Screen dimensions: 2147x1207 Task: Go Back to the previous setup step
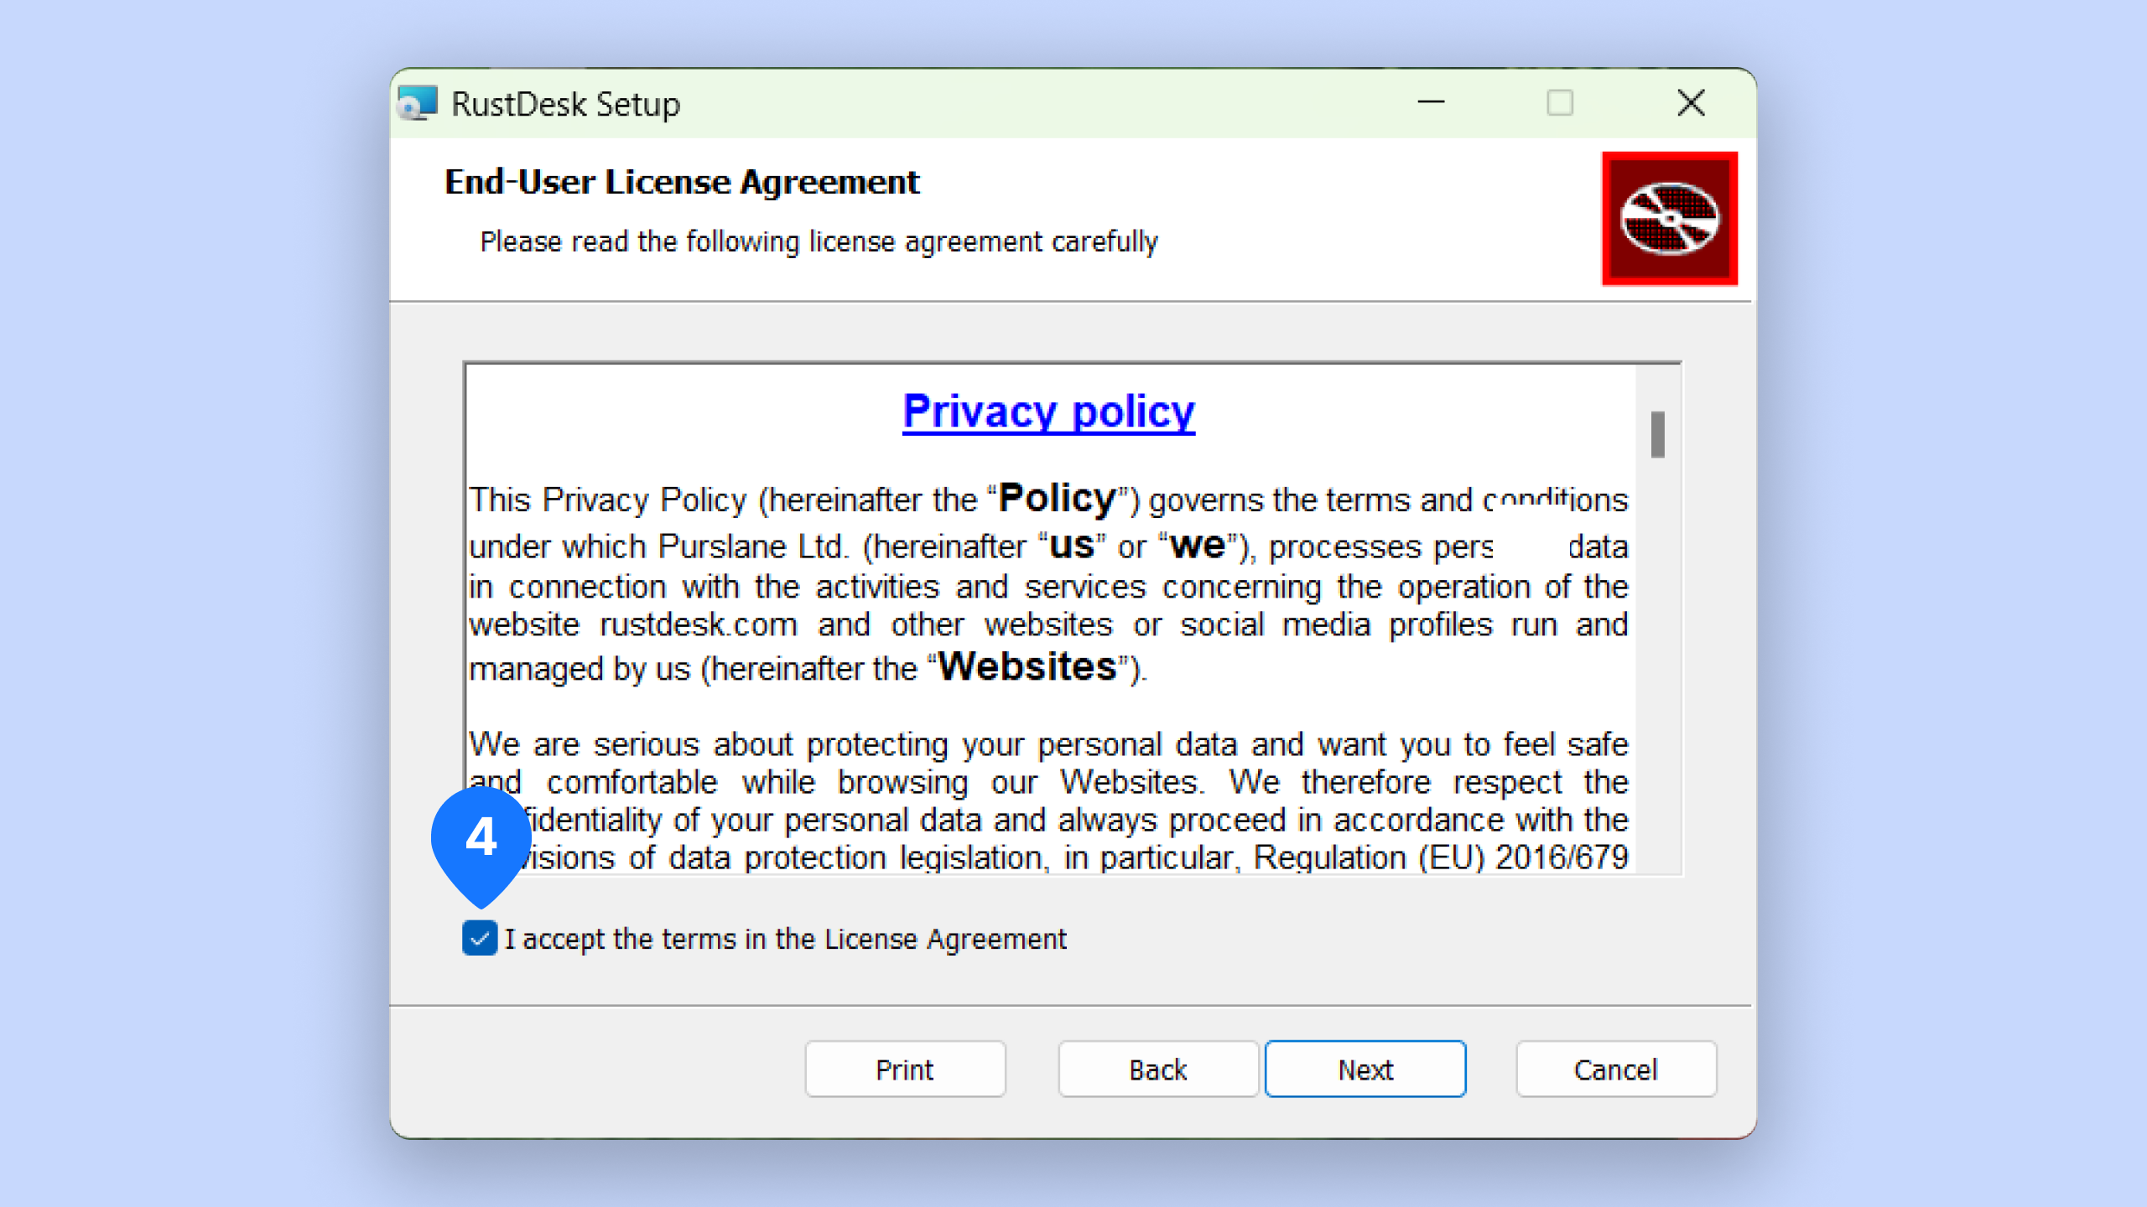pyautogui.click(x=1157, y=1069)
